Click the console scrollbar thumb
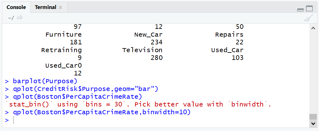Screen dimensions: 319x131 click(x=313, y=117)
